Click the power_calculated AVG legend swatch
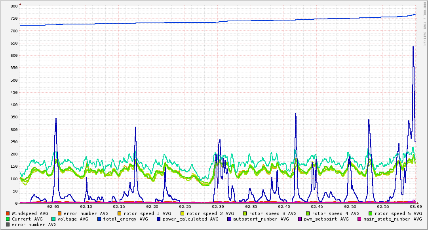Image resolution: width=428 pixels, height=230 pixels. pyautogui.click(x=159, y=219)
